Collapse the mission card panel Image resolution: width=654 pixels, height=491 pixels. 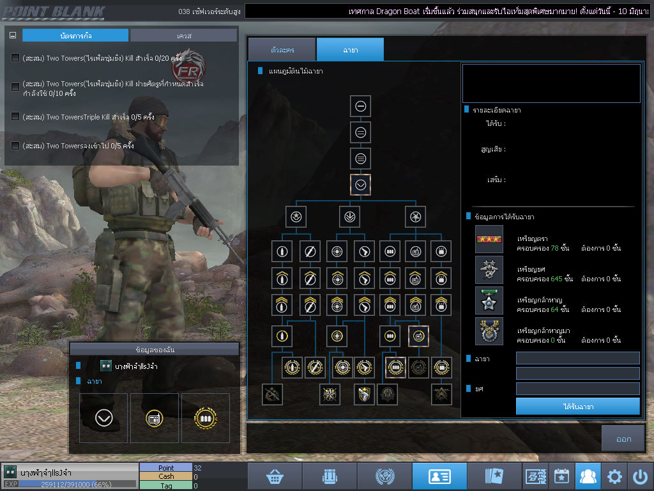pos(13,36)
